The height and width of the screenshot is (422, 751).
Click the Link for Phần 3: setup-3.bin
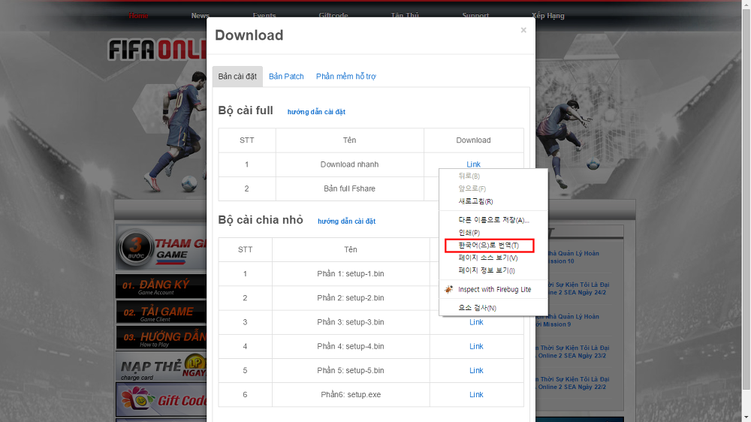(x=476, y=322)
